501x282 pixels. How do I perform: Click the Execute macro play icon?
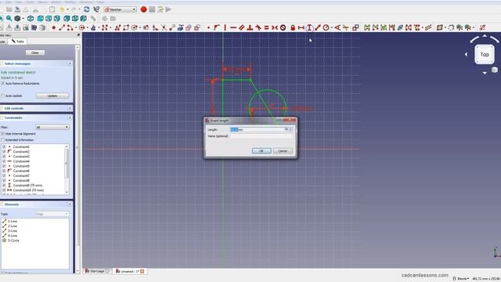point(168,9)
